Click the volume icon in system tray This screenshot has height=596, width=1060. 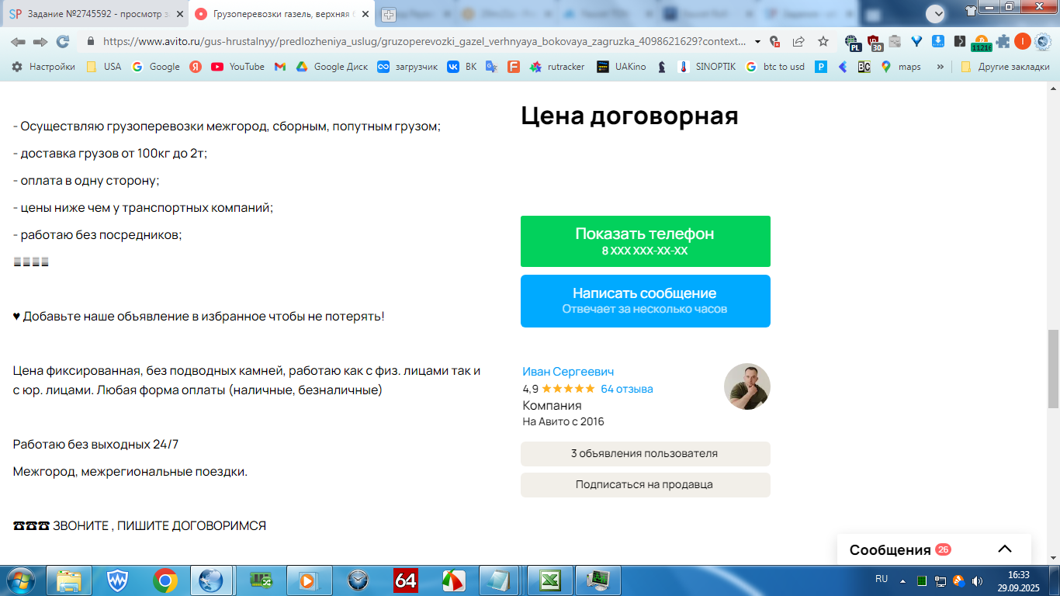click(977, 580)
